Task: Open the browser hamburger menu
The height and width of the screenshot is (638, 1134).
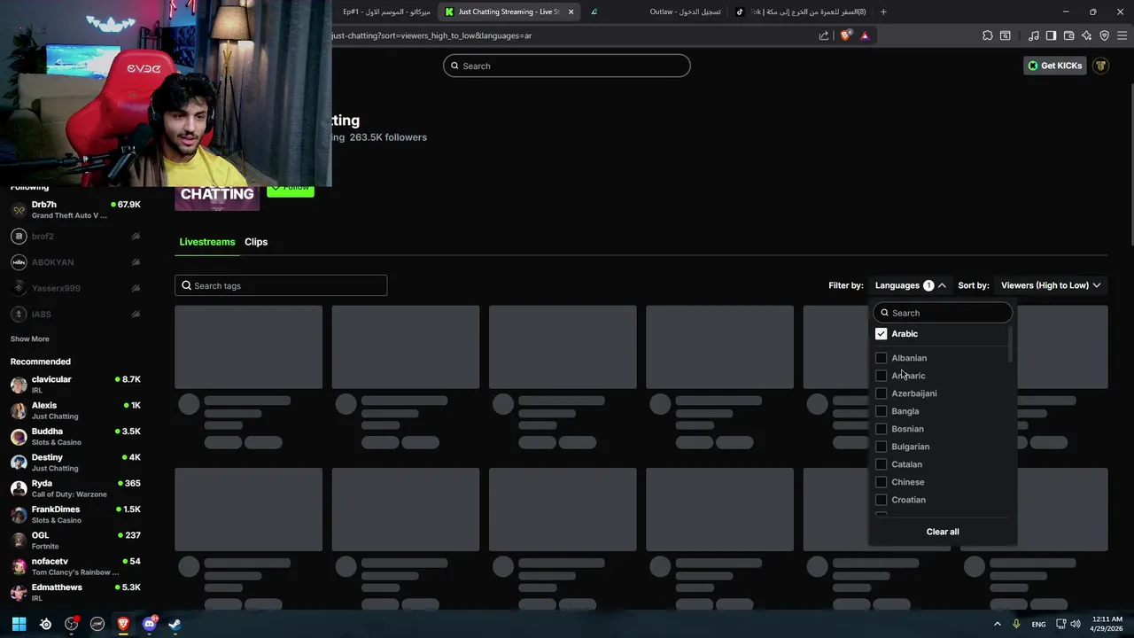Action: coord(1122,35)
